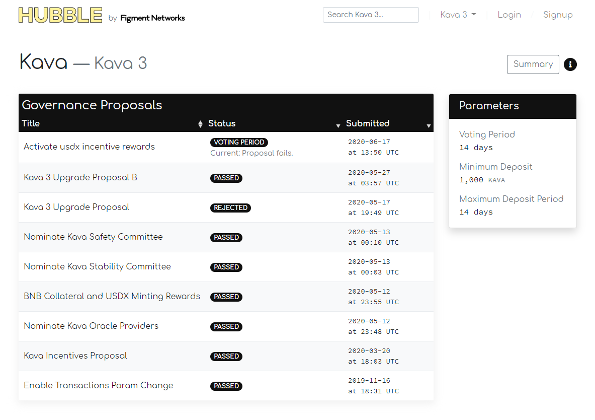Screen dimensions: 595x420
Task: Click the HUBBLE logo
Action: pos(60,15)
